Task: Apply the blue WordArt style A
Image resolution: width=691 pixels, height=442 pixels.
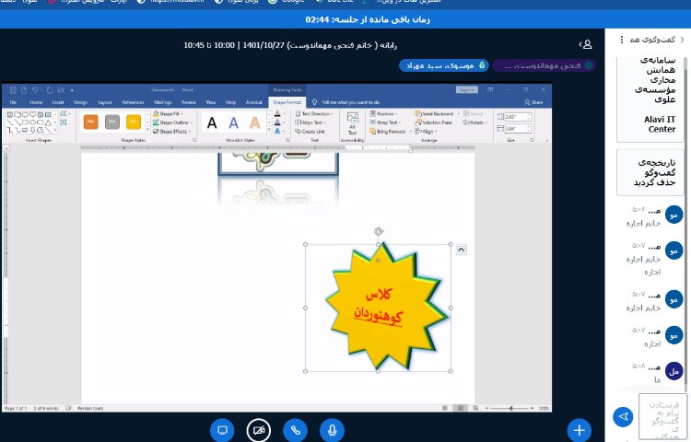Action: pyautogui.click(x=234, y=122)
